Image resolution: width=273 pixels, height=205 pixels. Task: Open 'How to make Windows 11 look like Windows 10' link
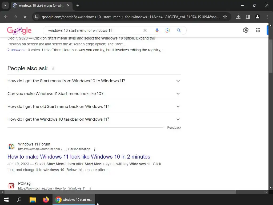pyautogui.click(x=79, y=156)
